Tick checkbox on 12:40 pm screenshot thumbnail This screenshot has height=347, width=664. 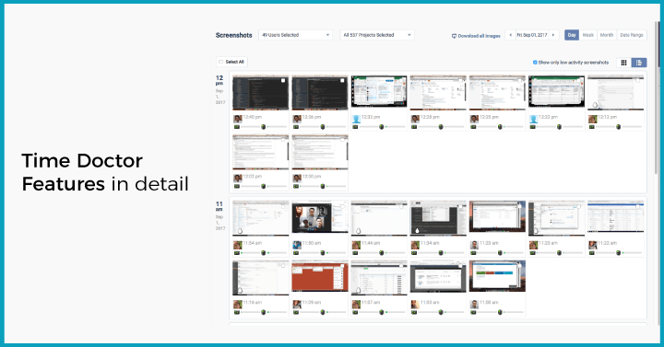coord(283,80)
